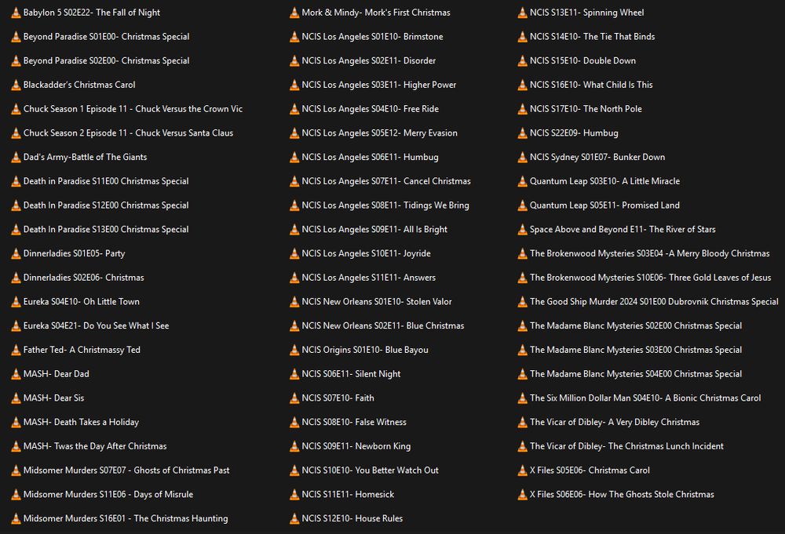Select "The Brokenwood Mysteries S03E04 -A Merry Bloody Christmas"
Screen dimensions: 785x534
[x=650, y=253]
